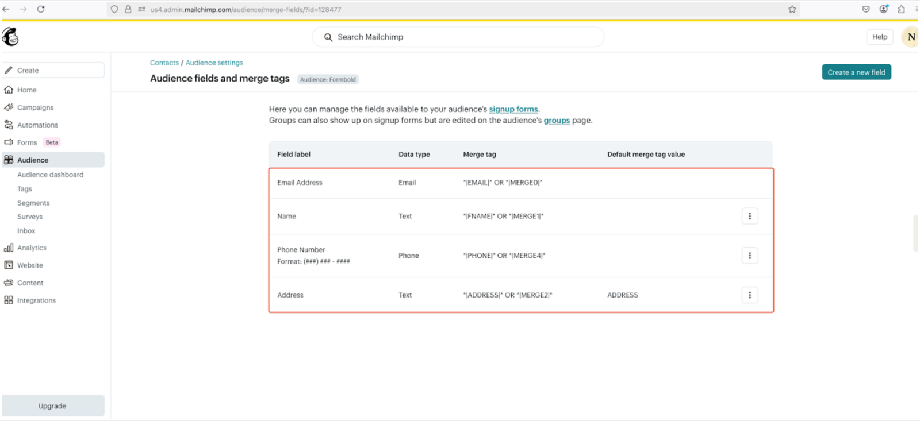Click the padlock site security icon
This screenshot has height=421, width=920.
click(x=128, y=9)
